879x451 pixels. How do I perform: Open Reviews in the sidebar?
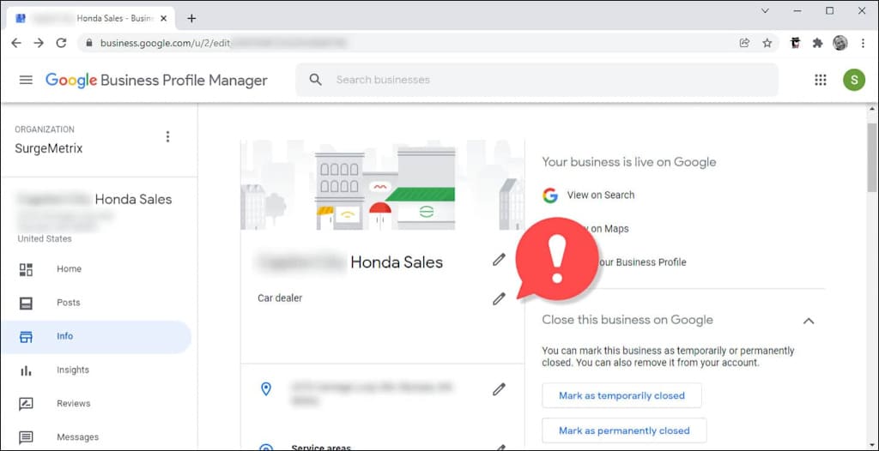tap(73, 404)
